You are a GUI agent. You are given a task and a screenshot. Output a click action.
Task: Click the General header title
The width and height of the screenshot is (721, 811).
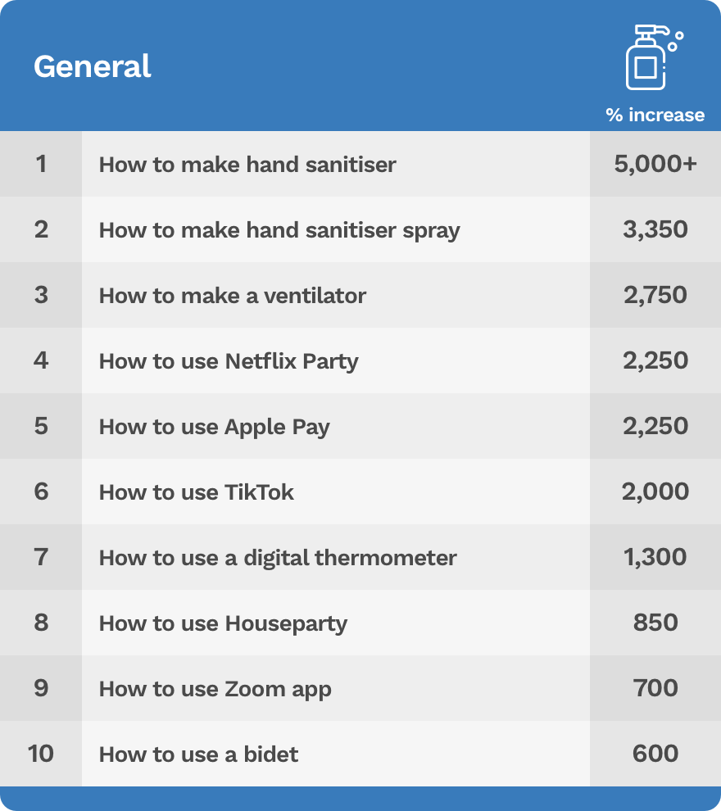92,66
